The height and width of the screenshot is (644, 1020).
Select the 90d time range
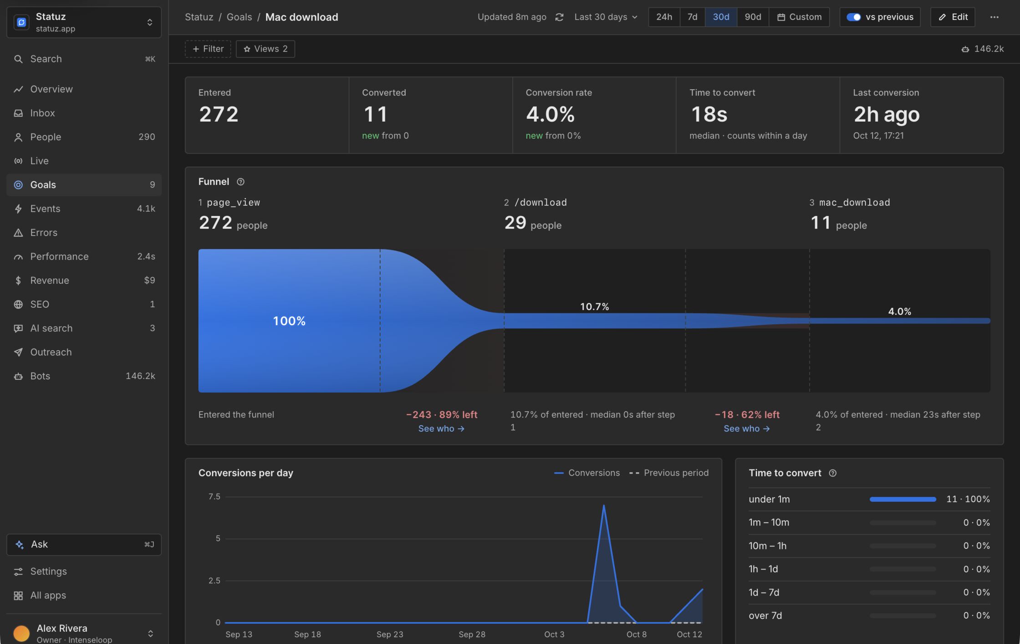point(753,17)
